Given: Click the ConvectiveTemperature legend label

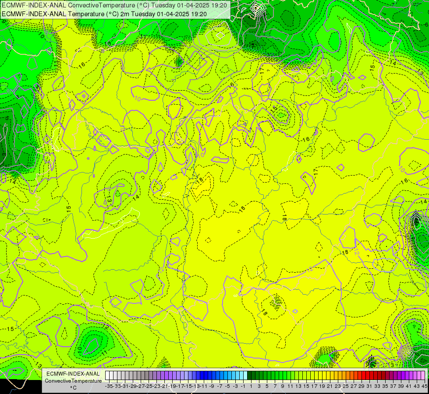Looking at the screenshot, I should point(73,381).
